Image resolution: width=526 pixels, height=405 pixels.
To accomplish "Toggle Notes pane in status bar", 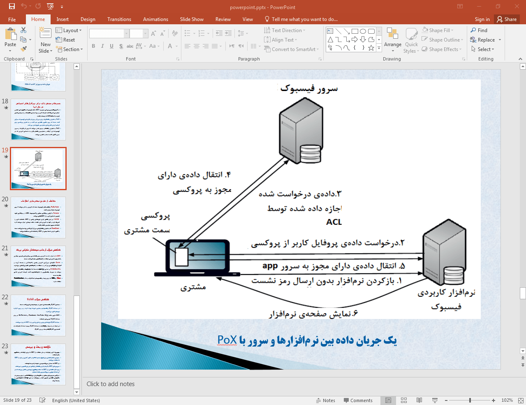I will click(x=326, y=400).
